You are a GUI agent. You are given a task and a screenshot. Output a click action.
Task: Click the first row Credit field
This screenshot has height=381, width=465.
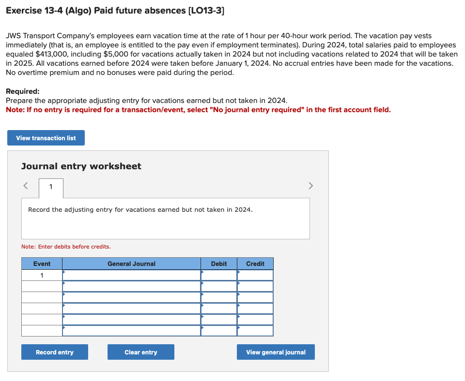click(x=255, y=275)
